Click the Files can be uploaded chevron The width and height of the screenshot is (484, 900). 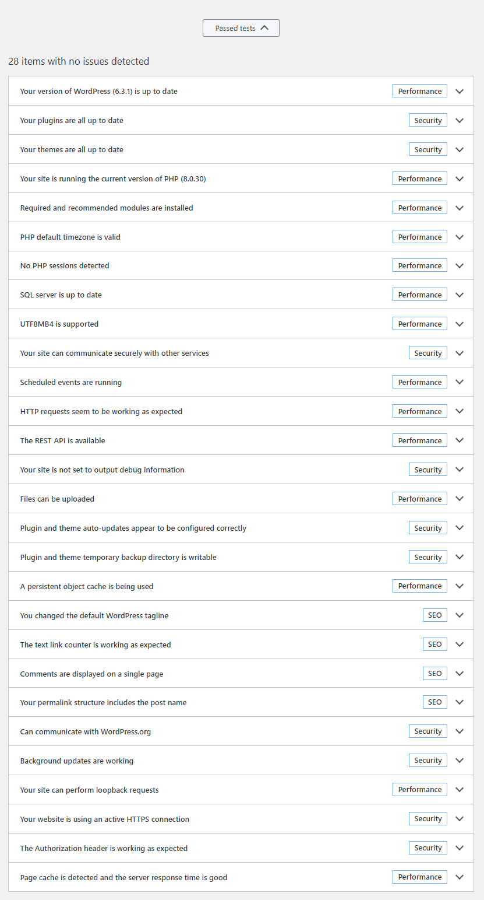460,499
